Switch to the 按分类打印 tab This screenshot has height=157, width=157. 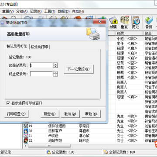tap(39, 47)
